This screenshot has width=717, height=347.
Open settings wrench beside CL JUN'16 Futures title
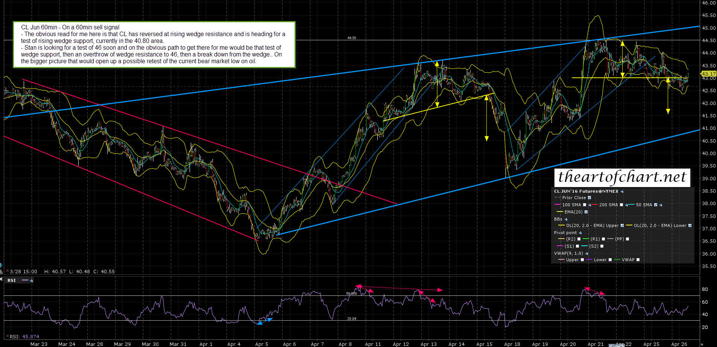[622, 191]
